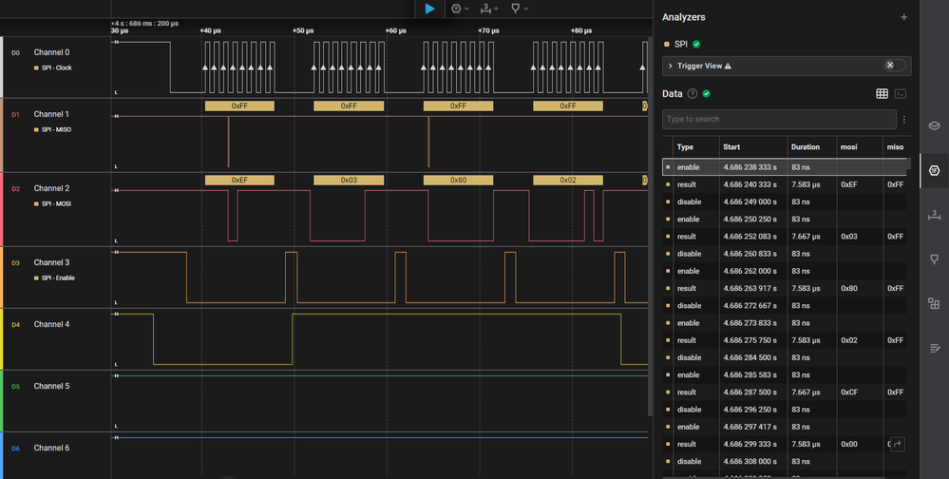Open the capture settings dropdown arrow
The width and height of the screenshot is (949, 479).
pos(466,9)
